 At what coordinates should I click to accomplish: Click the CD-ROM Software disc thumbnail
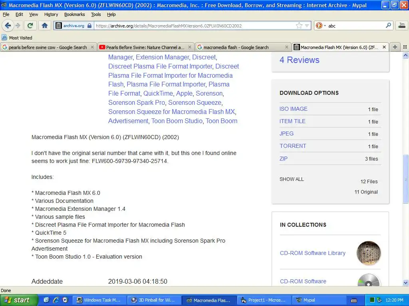[369, 280]
